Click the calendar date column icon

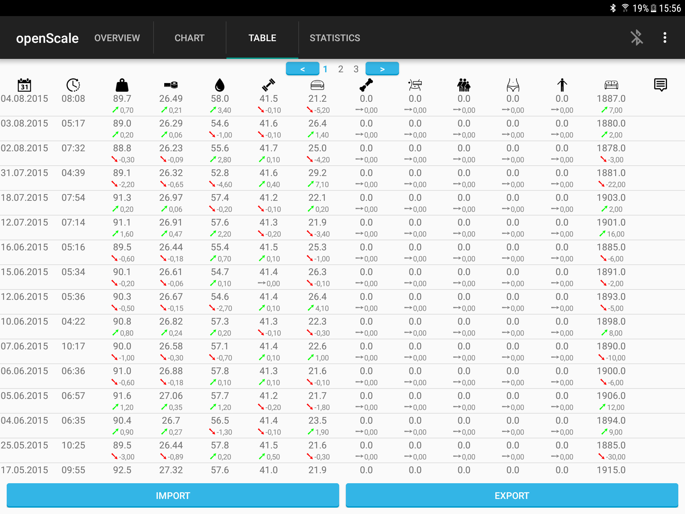[24, 85]
